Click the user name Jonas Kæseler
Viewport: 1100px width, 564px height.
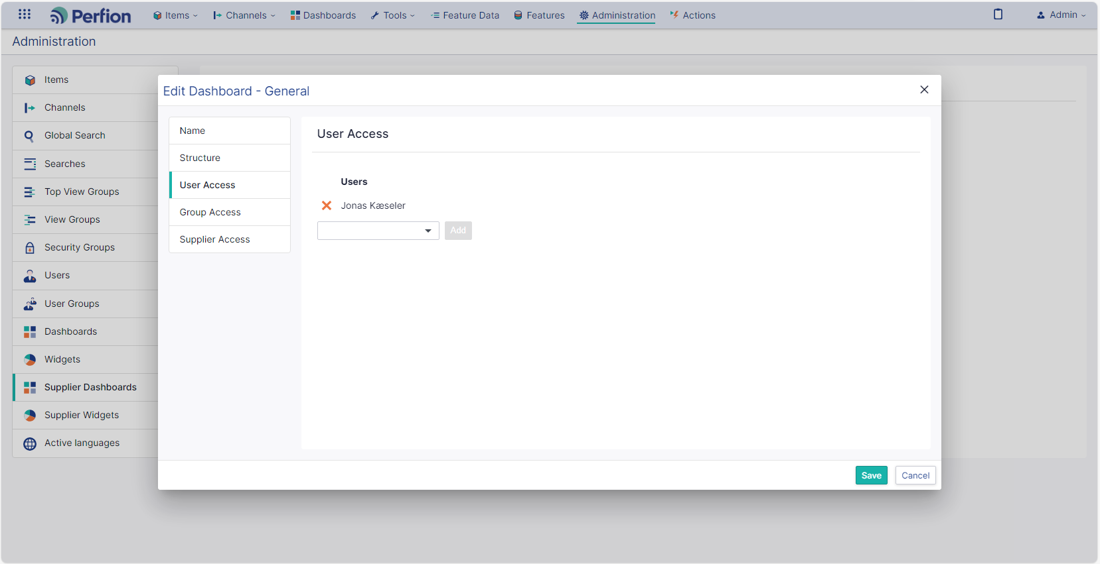pos(373,205)
